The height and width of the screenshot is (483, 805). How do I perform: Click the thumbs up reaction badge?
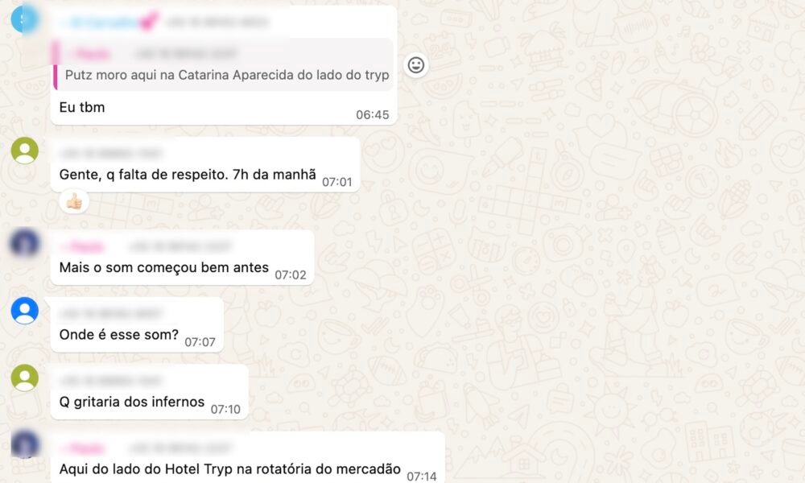click(74, 202)
